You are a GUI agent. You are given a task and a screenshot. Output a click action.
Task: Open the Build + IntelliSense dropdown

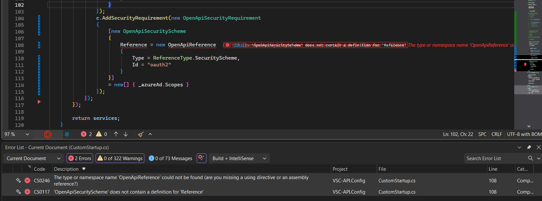239,158
